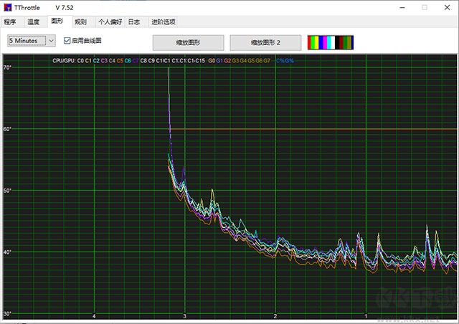Click the C0 core legend label
Image resolution: width=459 pixels, height=324 pixels.
[80, 61]
